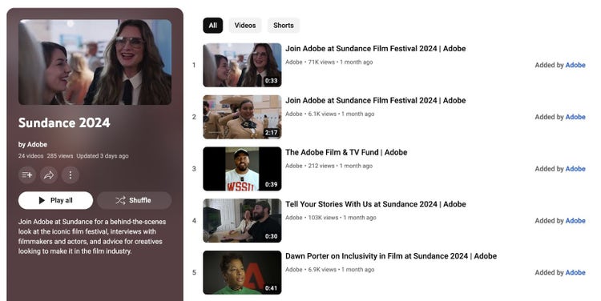The width and height of the screenshot is (601, 301).
Task: Click the Sundance 2024 playlist heading
Action: tap(64, 123)
